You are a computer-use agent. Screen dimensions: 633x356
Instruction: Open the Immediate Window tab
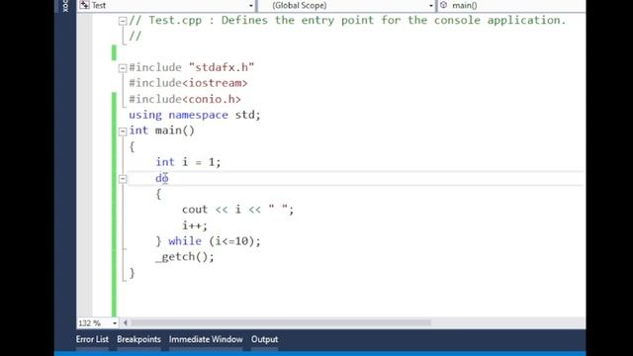point(206,339)
